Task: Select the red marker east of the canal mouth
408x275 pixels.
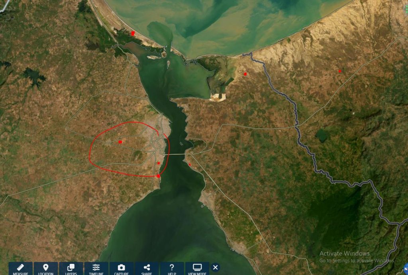Action: pyautogui.click(x=245, y=74)
